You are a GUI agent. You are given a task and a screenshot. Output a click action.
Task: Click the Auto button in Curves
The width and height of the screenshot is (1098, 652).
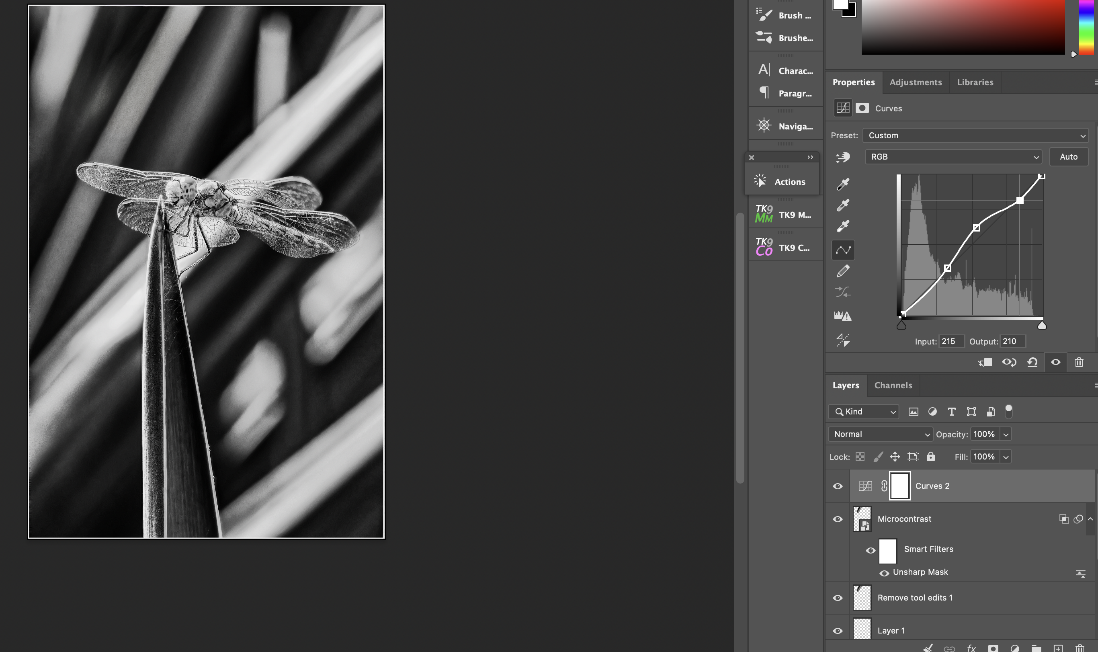coord(1068,157)
